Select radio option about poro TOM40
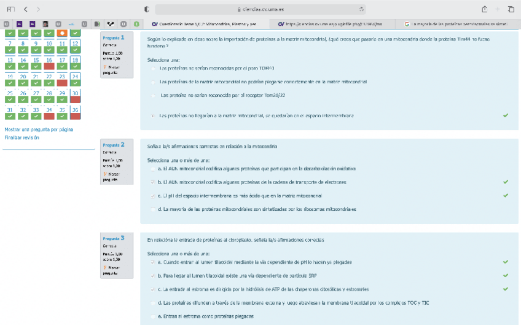Viewport: 521px width, 325px height. pyautogui.click(x=153, y=68)
